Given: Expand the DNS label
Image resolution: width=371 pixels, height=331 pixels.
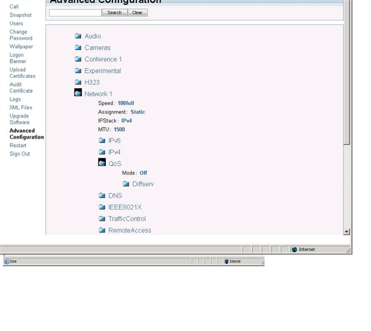Looking at the screenshot, I should [115, 196].
